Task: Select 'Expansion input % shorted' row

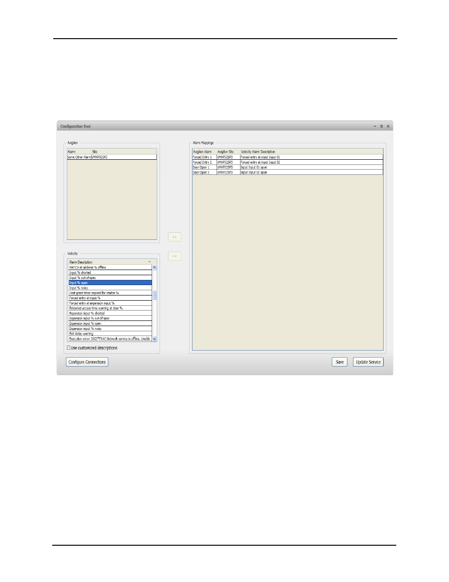Action: pyautogui.click(x=110, y=313)
